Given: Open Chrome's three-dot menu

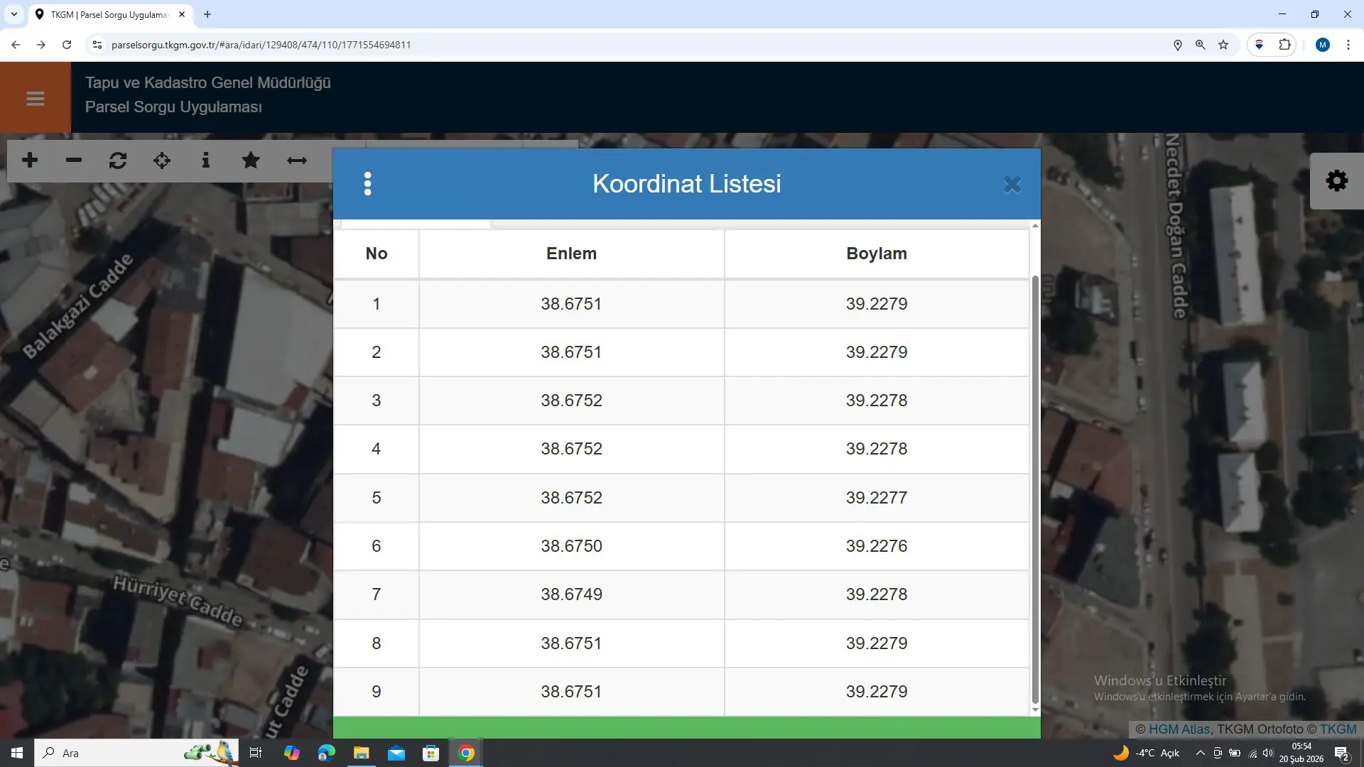Looking at the screenshot, I should coord(1348,45).
